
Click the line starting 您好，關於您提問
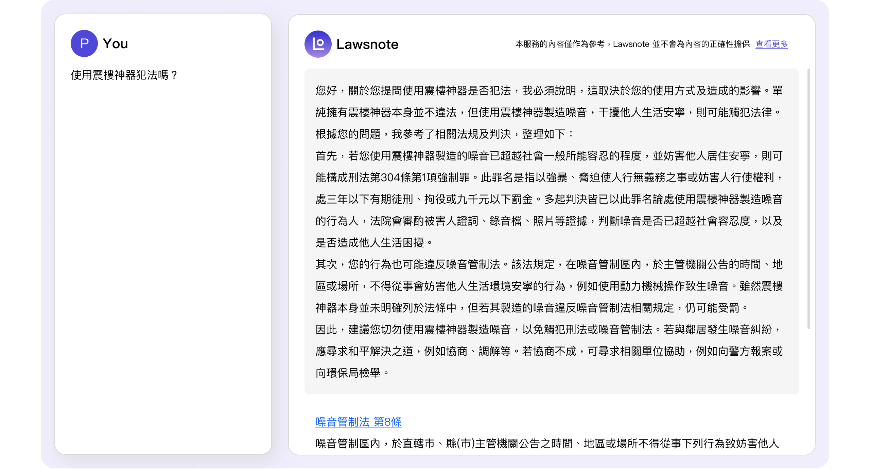coord(549,91)
